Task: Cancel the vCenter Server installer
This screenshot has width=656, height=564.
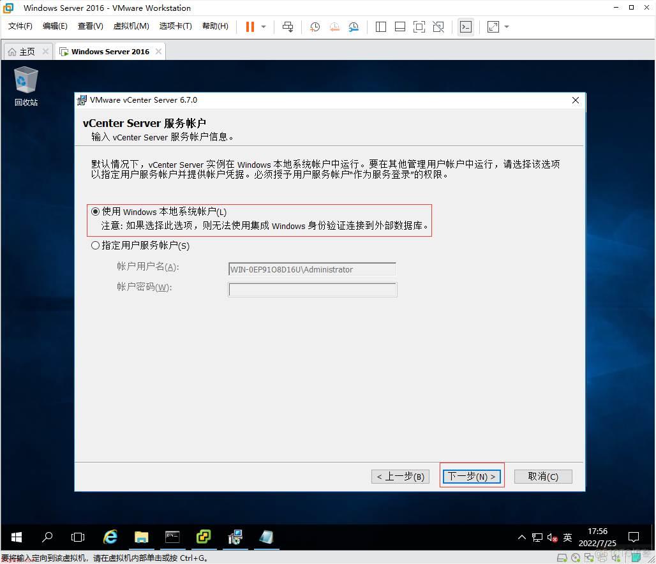Action: coord(543,477)
